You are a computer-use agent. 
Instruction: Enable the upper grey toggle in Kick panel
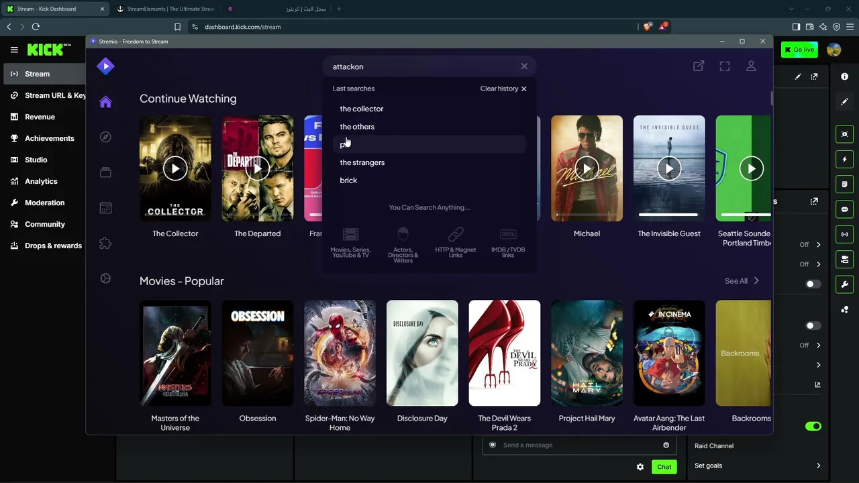point(813,284)
